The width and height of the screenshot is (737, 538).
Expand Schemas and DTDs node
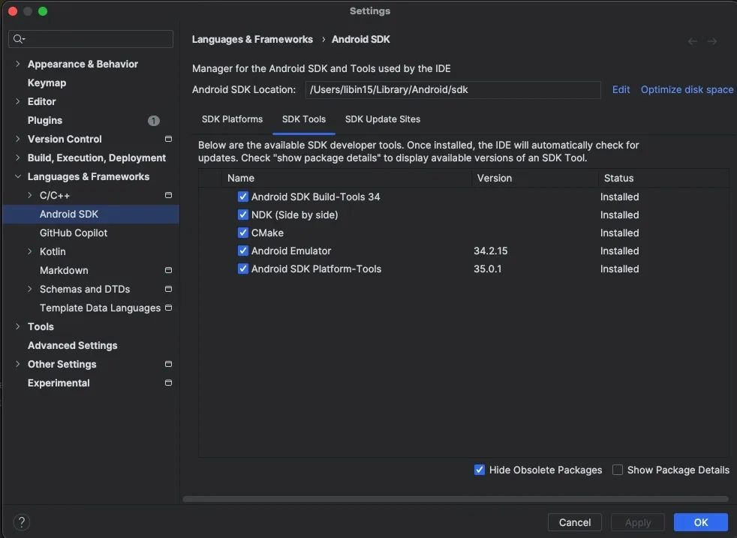(30, 289)
